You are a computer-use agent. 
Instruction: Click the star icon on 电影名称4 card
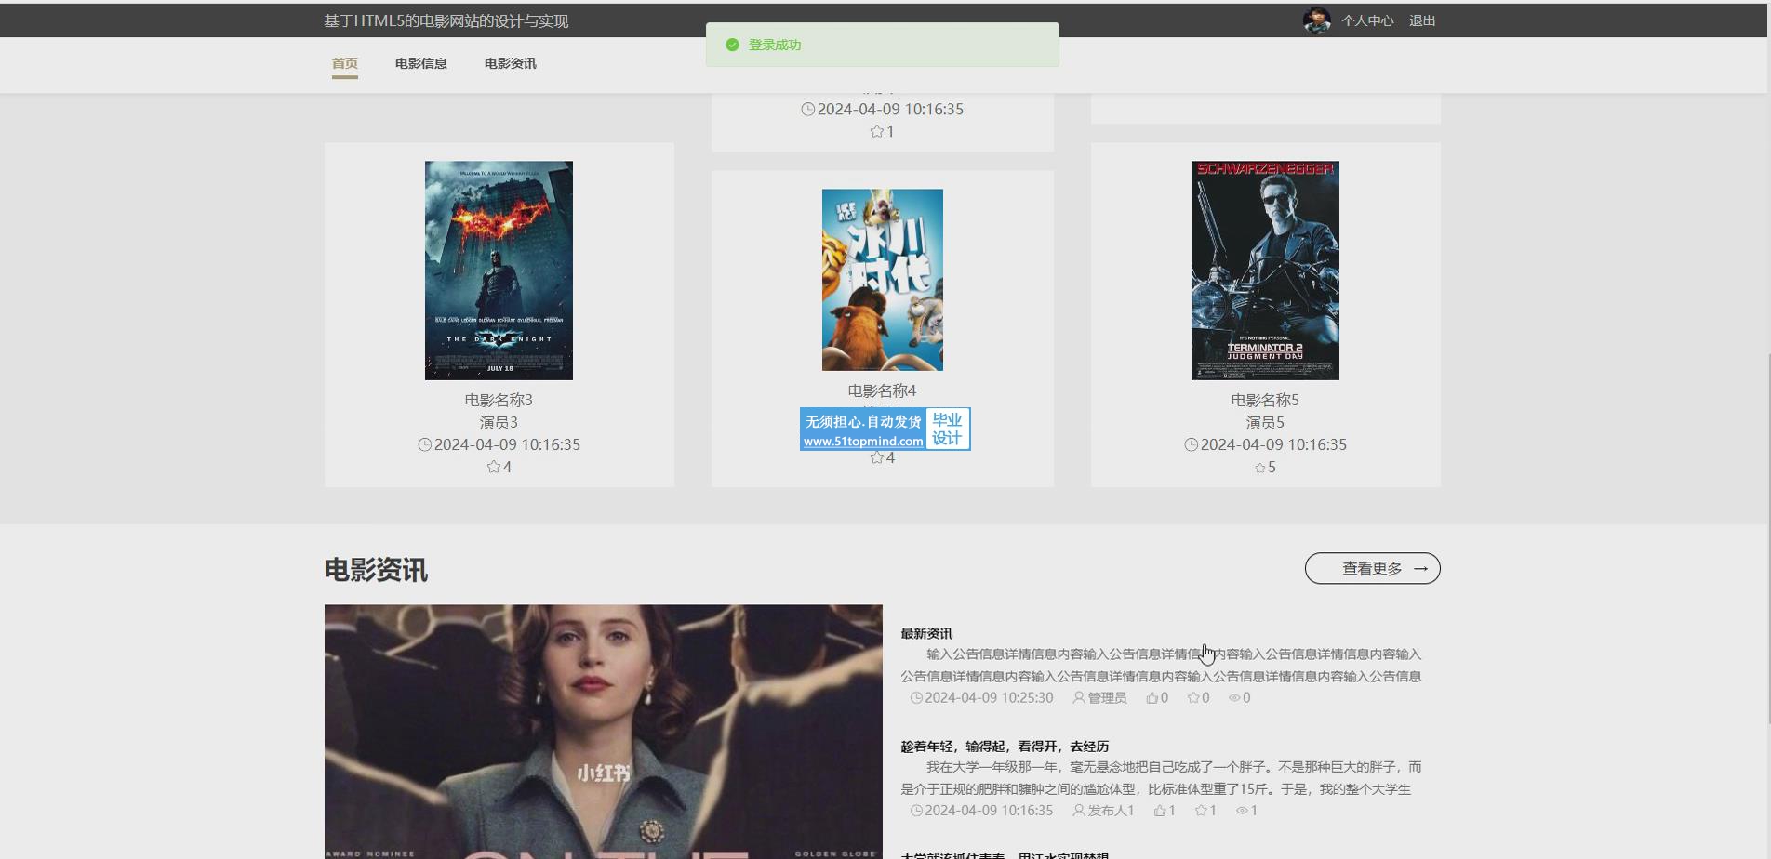pos(876,457)
